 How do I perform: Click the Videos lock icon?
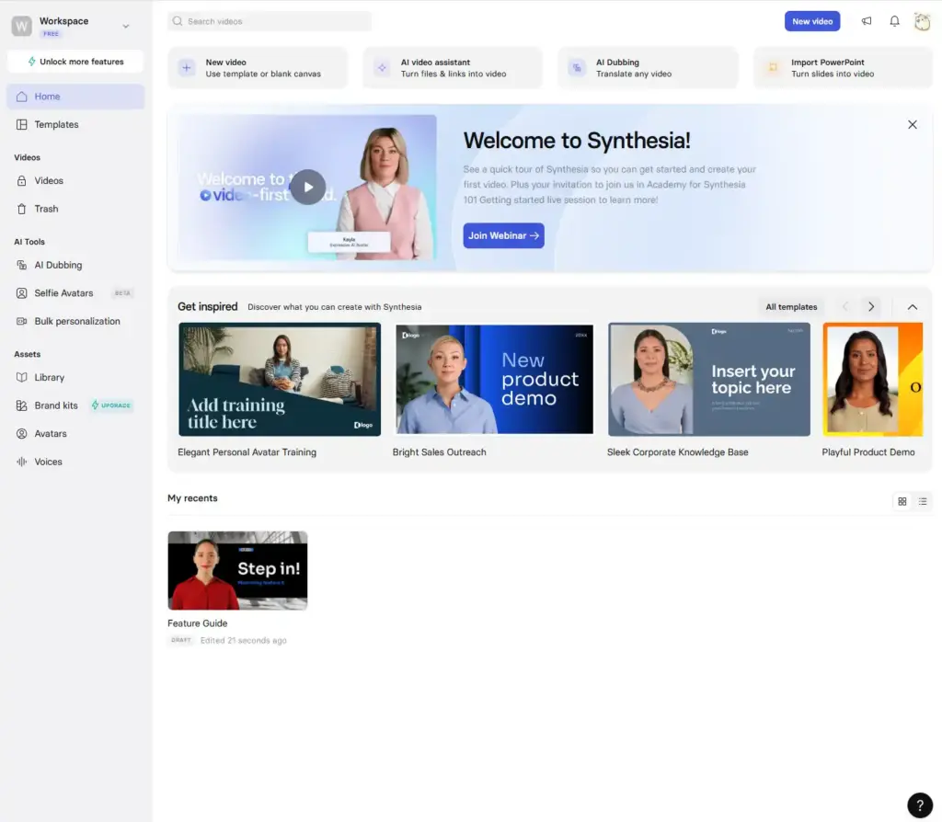coord(22,181)
